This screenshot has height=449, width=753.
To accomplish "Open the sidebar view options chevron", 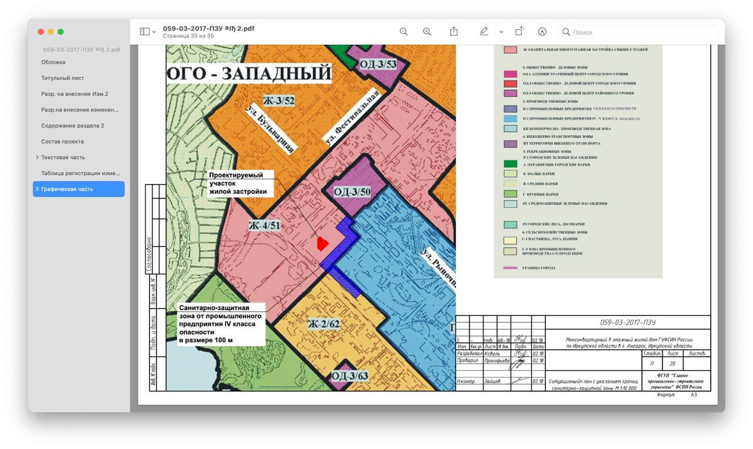I will (x=154, y=32).
